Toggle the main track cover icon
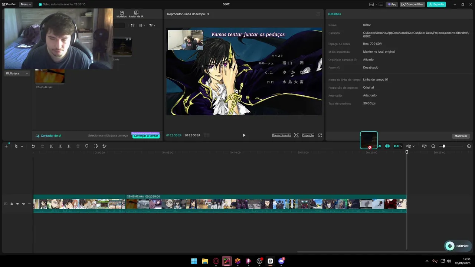 6,204
